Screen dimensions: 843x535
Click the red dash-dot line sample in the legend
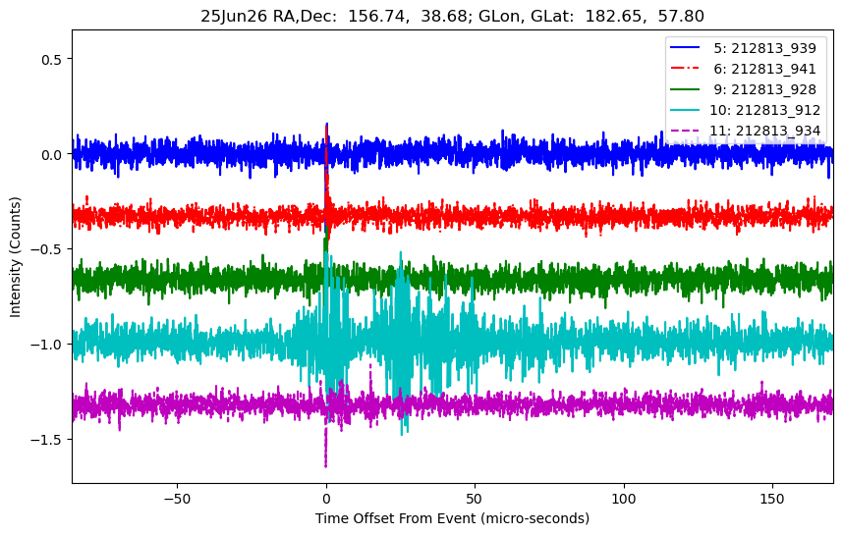click(x=685, y=68)
